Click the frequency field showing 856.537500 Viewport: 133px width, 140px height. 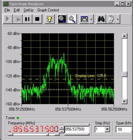point(77,129)
